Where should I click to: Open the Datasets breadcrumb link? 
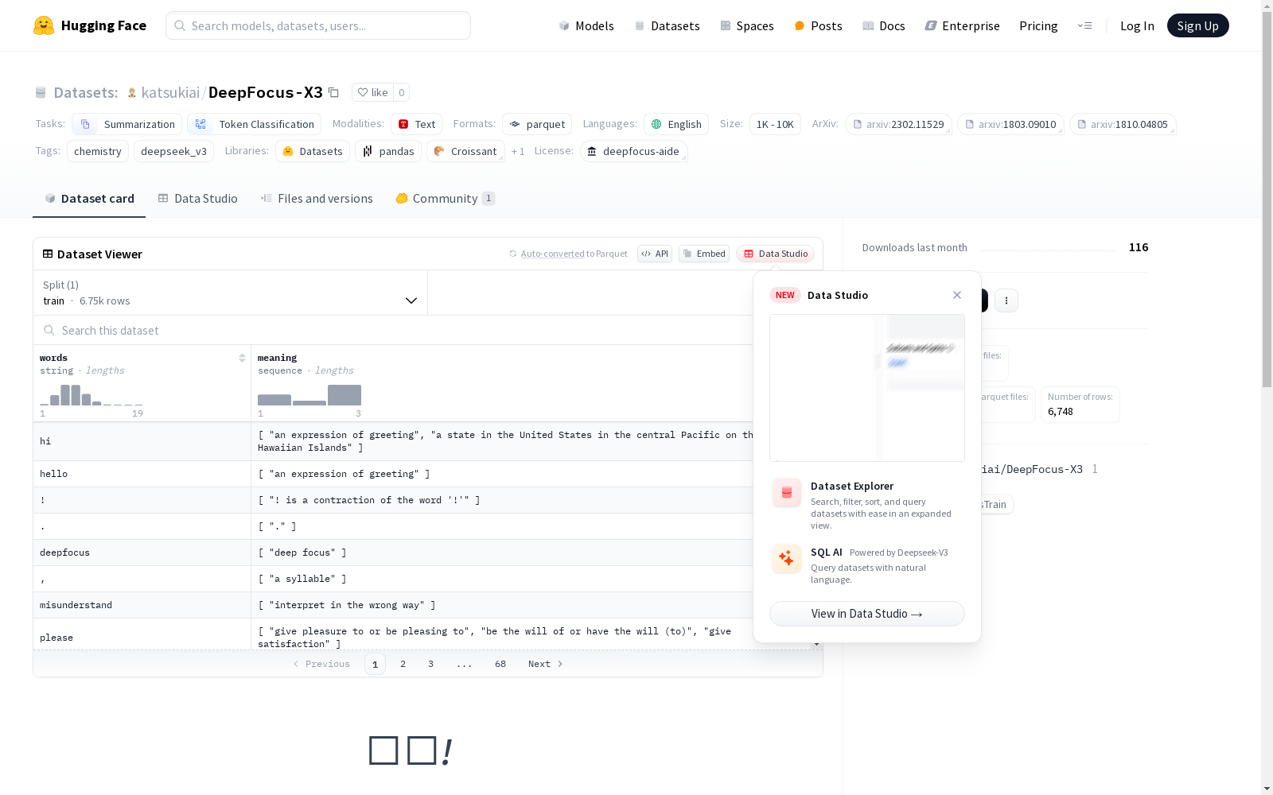click(85, 92)
